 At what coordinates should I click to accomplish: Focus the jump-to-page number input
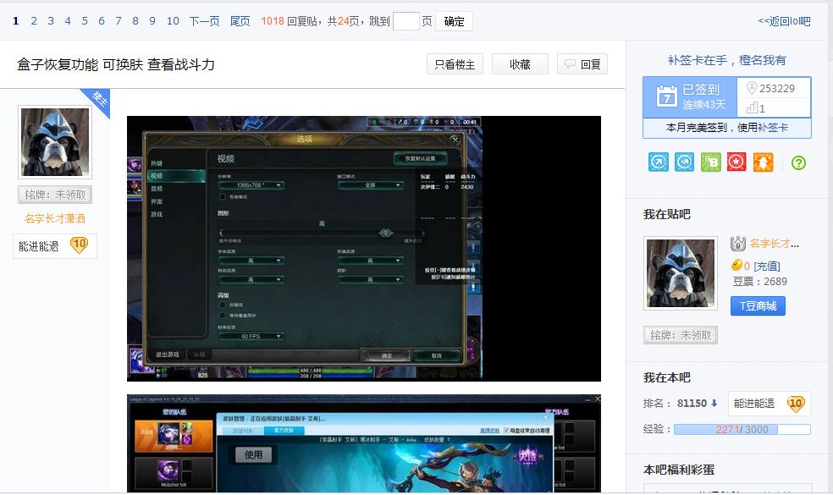point(405,21)
